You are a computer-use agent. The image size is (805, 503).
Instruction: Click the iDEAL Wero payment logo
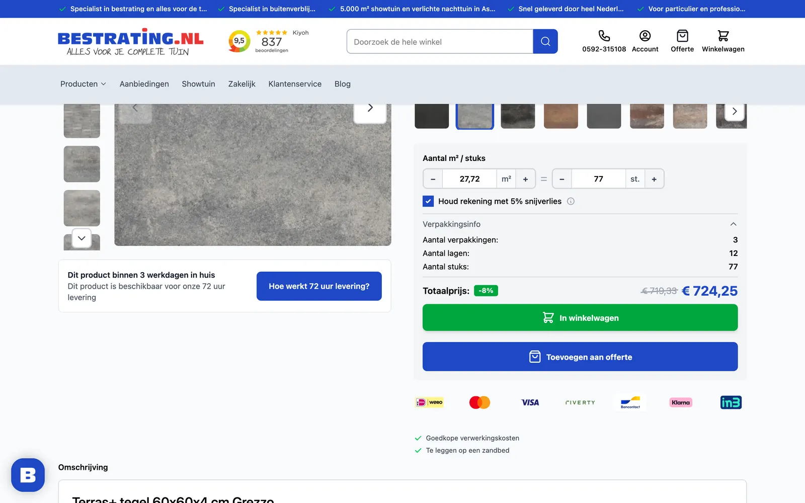(x=429, y=402)
